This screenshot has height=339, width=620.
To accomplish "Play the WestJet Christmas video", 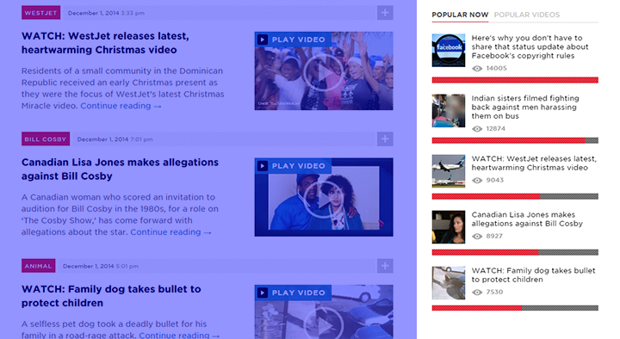I will (x=324, y=72).
